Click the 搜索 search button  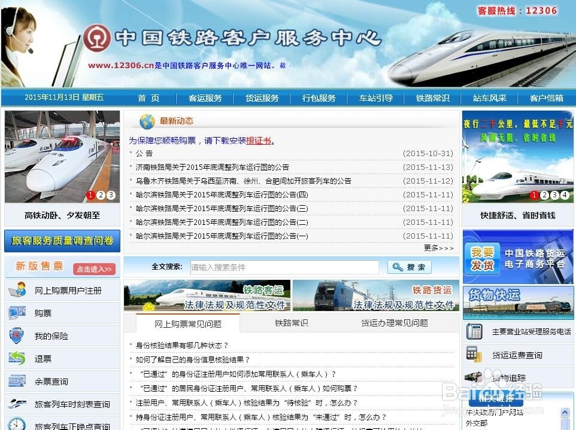tap(409, 267)
